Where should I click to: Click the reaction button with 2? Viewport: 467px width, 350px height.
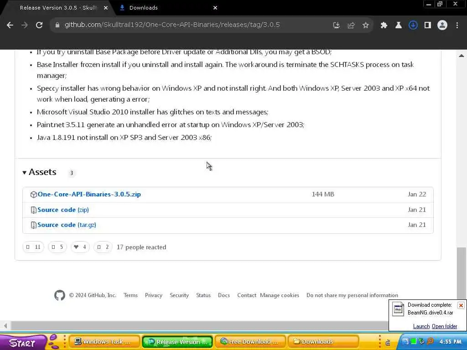103,247
